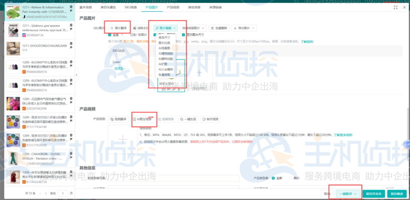410x200 pixels.
Task: Open the 快速保留图片 dropdown
Action: [193, 28]
